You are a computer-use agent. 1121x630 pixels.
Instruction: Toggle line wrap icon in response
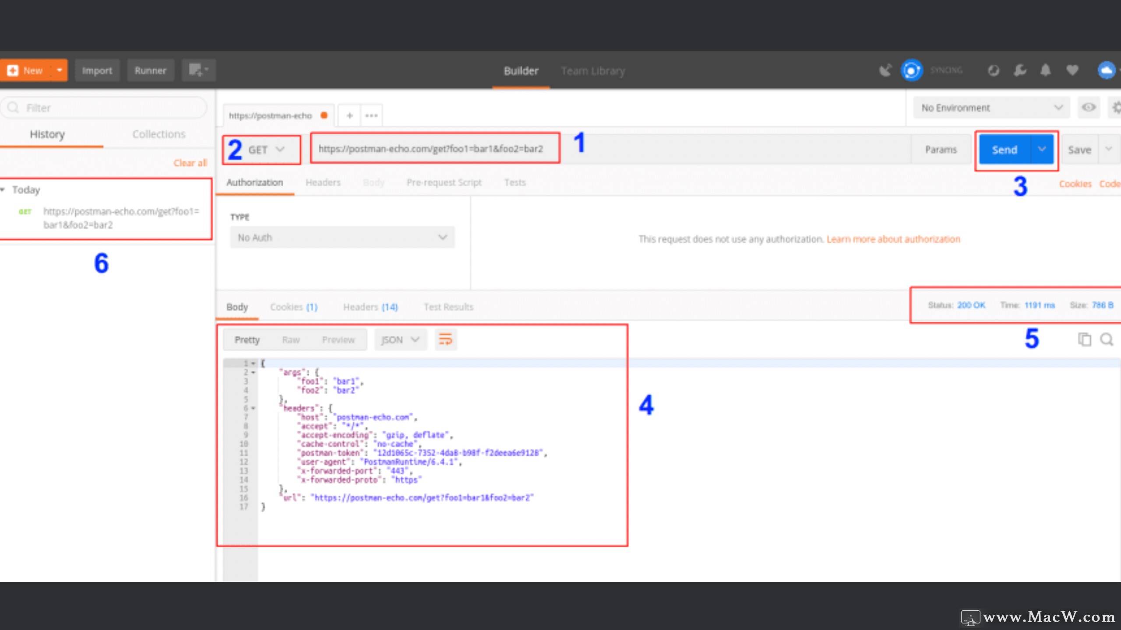[x=445, y=339]
